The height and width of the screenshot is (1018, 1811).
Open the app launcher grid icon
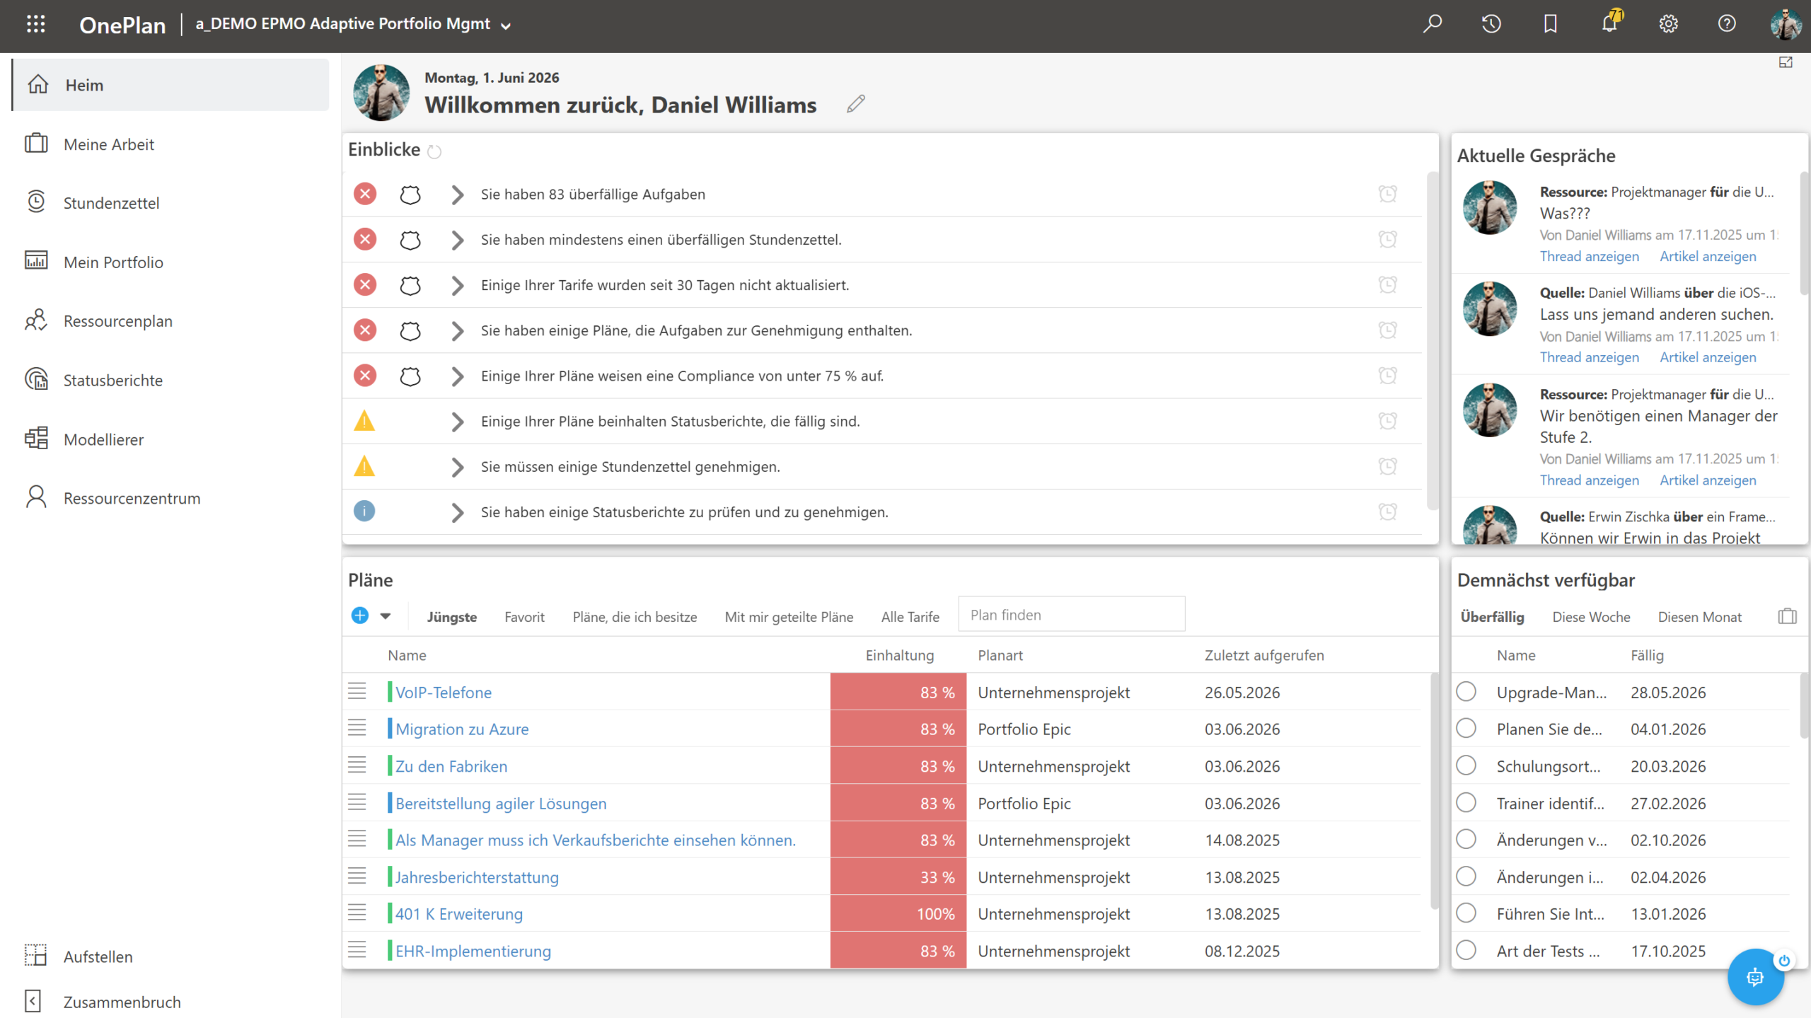click(35, 24)
